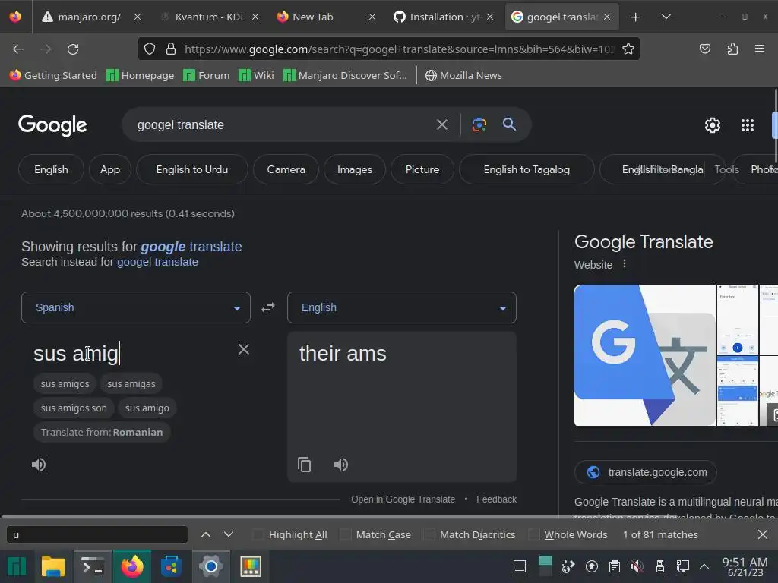Visit the translate.google.com link
The image size is (778, 583).
[646, 472]
